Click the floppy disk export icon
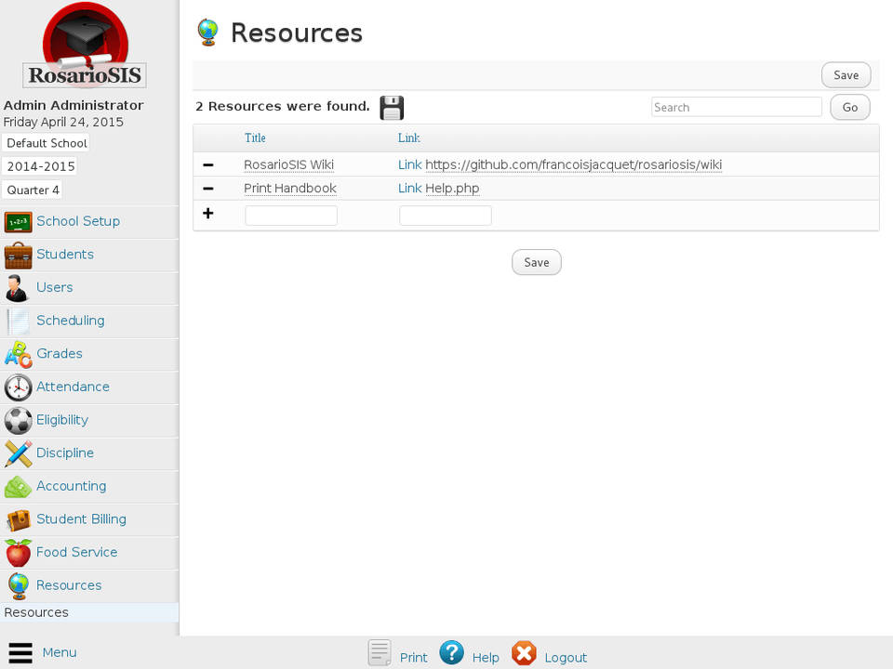 [x=392, y=108]
